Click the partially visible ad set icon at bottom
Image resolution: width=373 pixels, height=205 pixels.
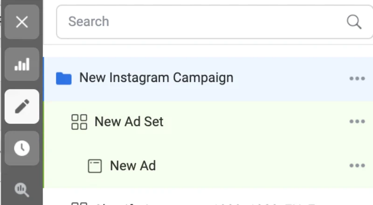pyautogui.click(x=79, y=204)
